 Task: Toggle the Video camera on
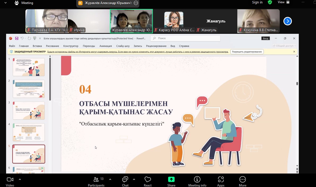[x=10, y=181]
